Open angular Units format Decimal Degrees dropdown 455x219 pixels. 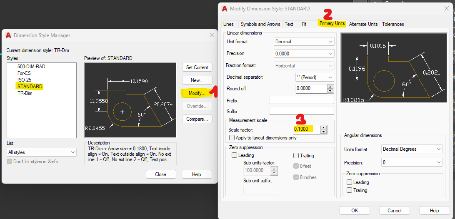pos(412,149)
